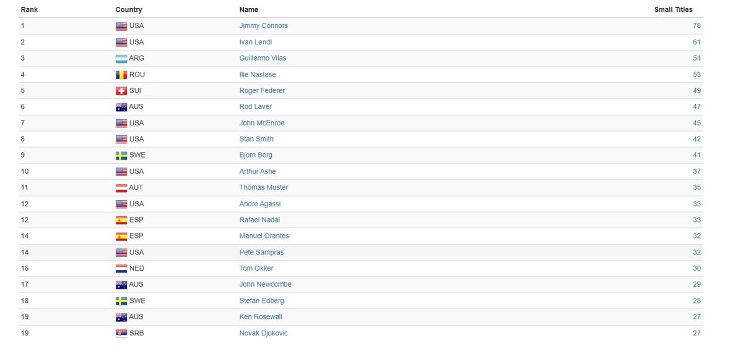Click the Name column header

point(249,10)
